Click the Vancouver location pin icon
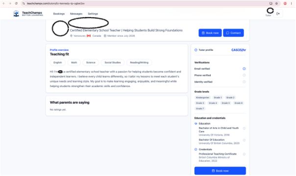Screen dimensions: 296x176 point(71,36)
